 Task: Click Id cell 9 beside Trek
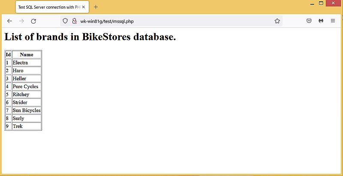click(8, 126)
